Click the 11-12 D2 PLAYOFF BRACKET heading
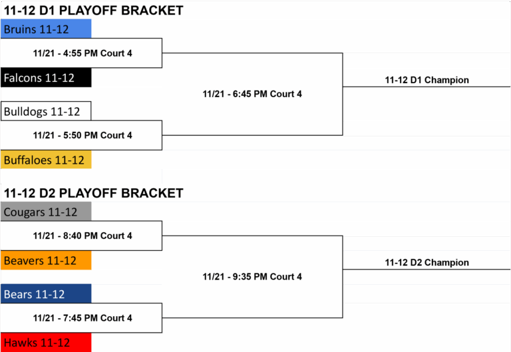This screenshot has width=511, height=352. pos(94,193)
